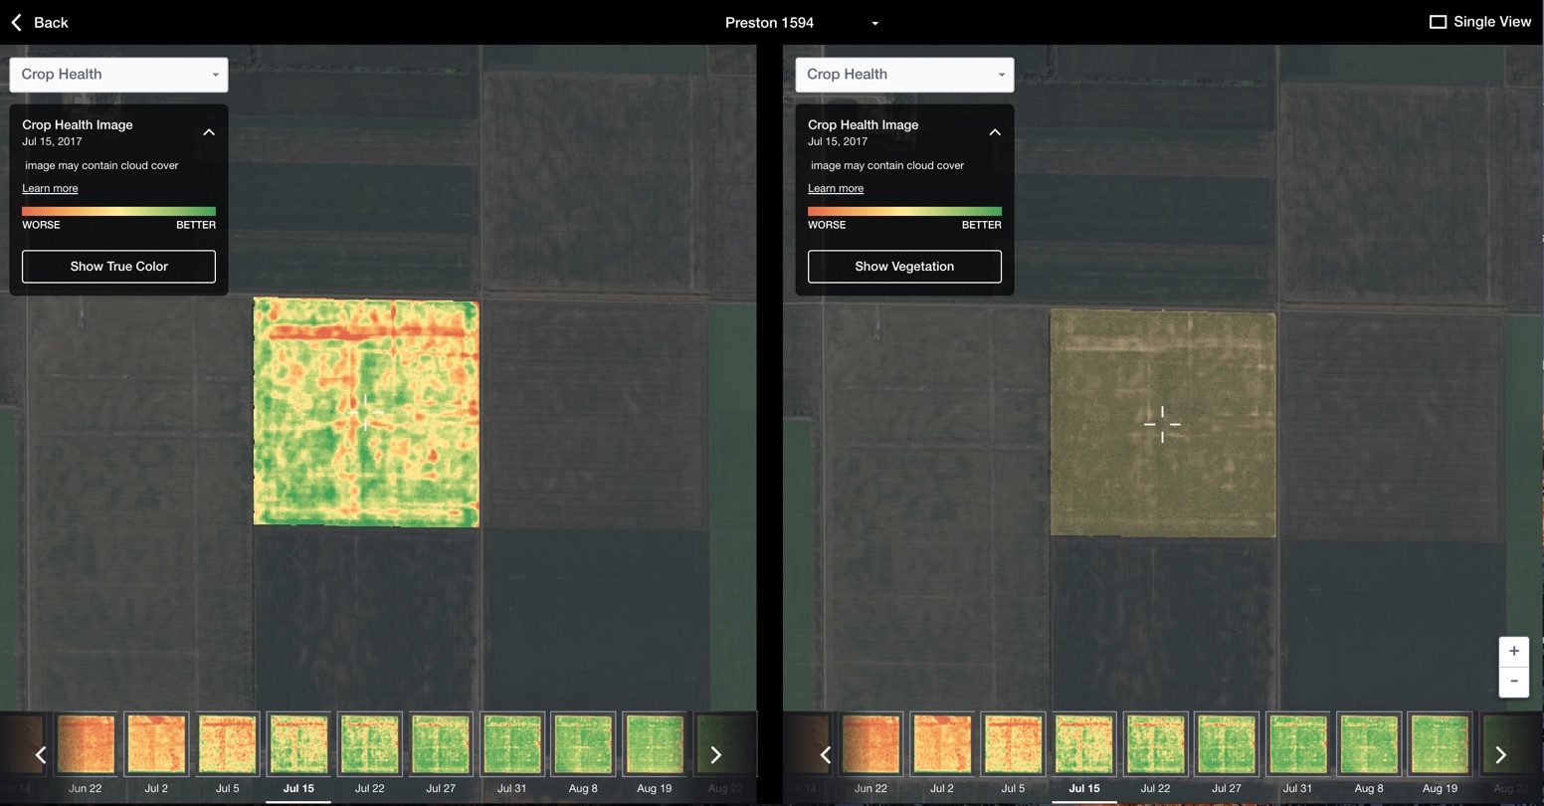Open Learn more link in left panel
1544x806 pixels.
tap(50, 188)
